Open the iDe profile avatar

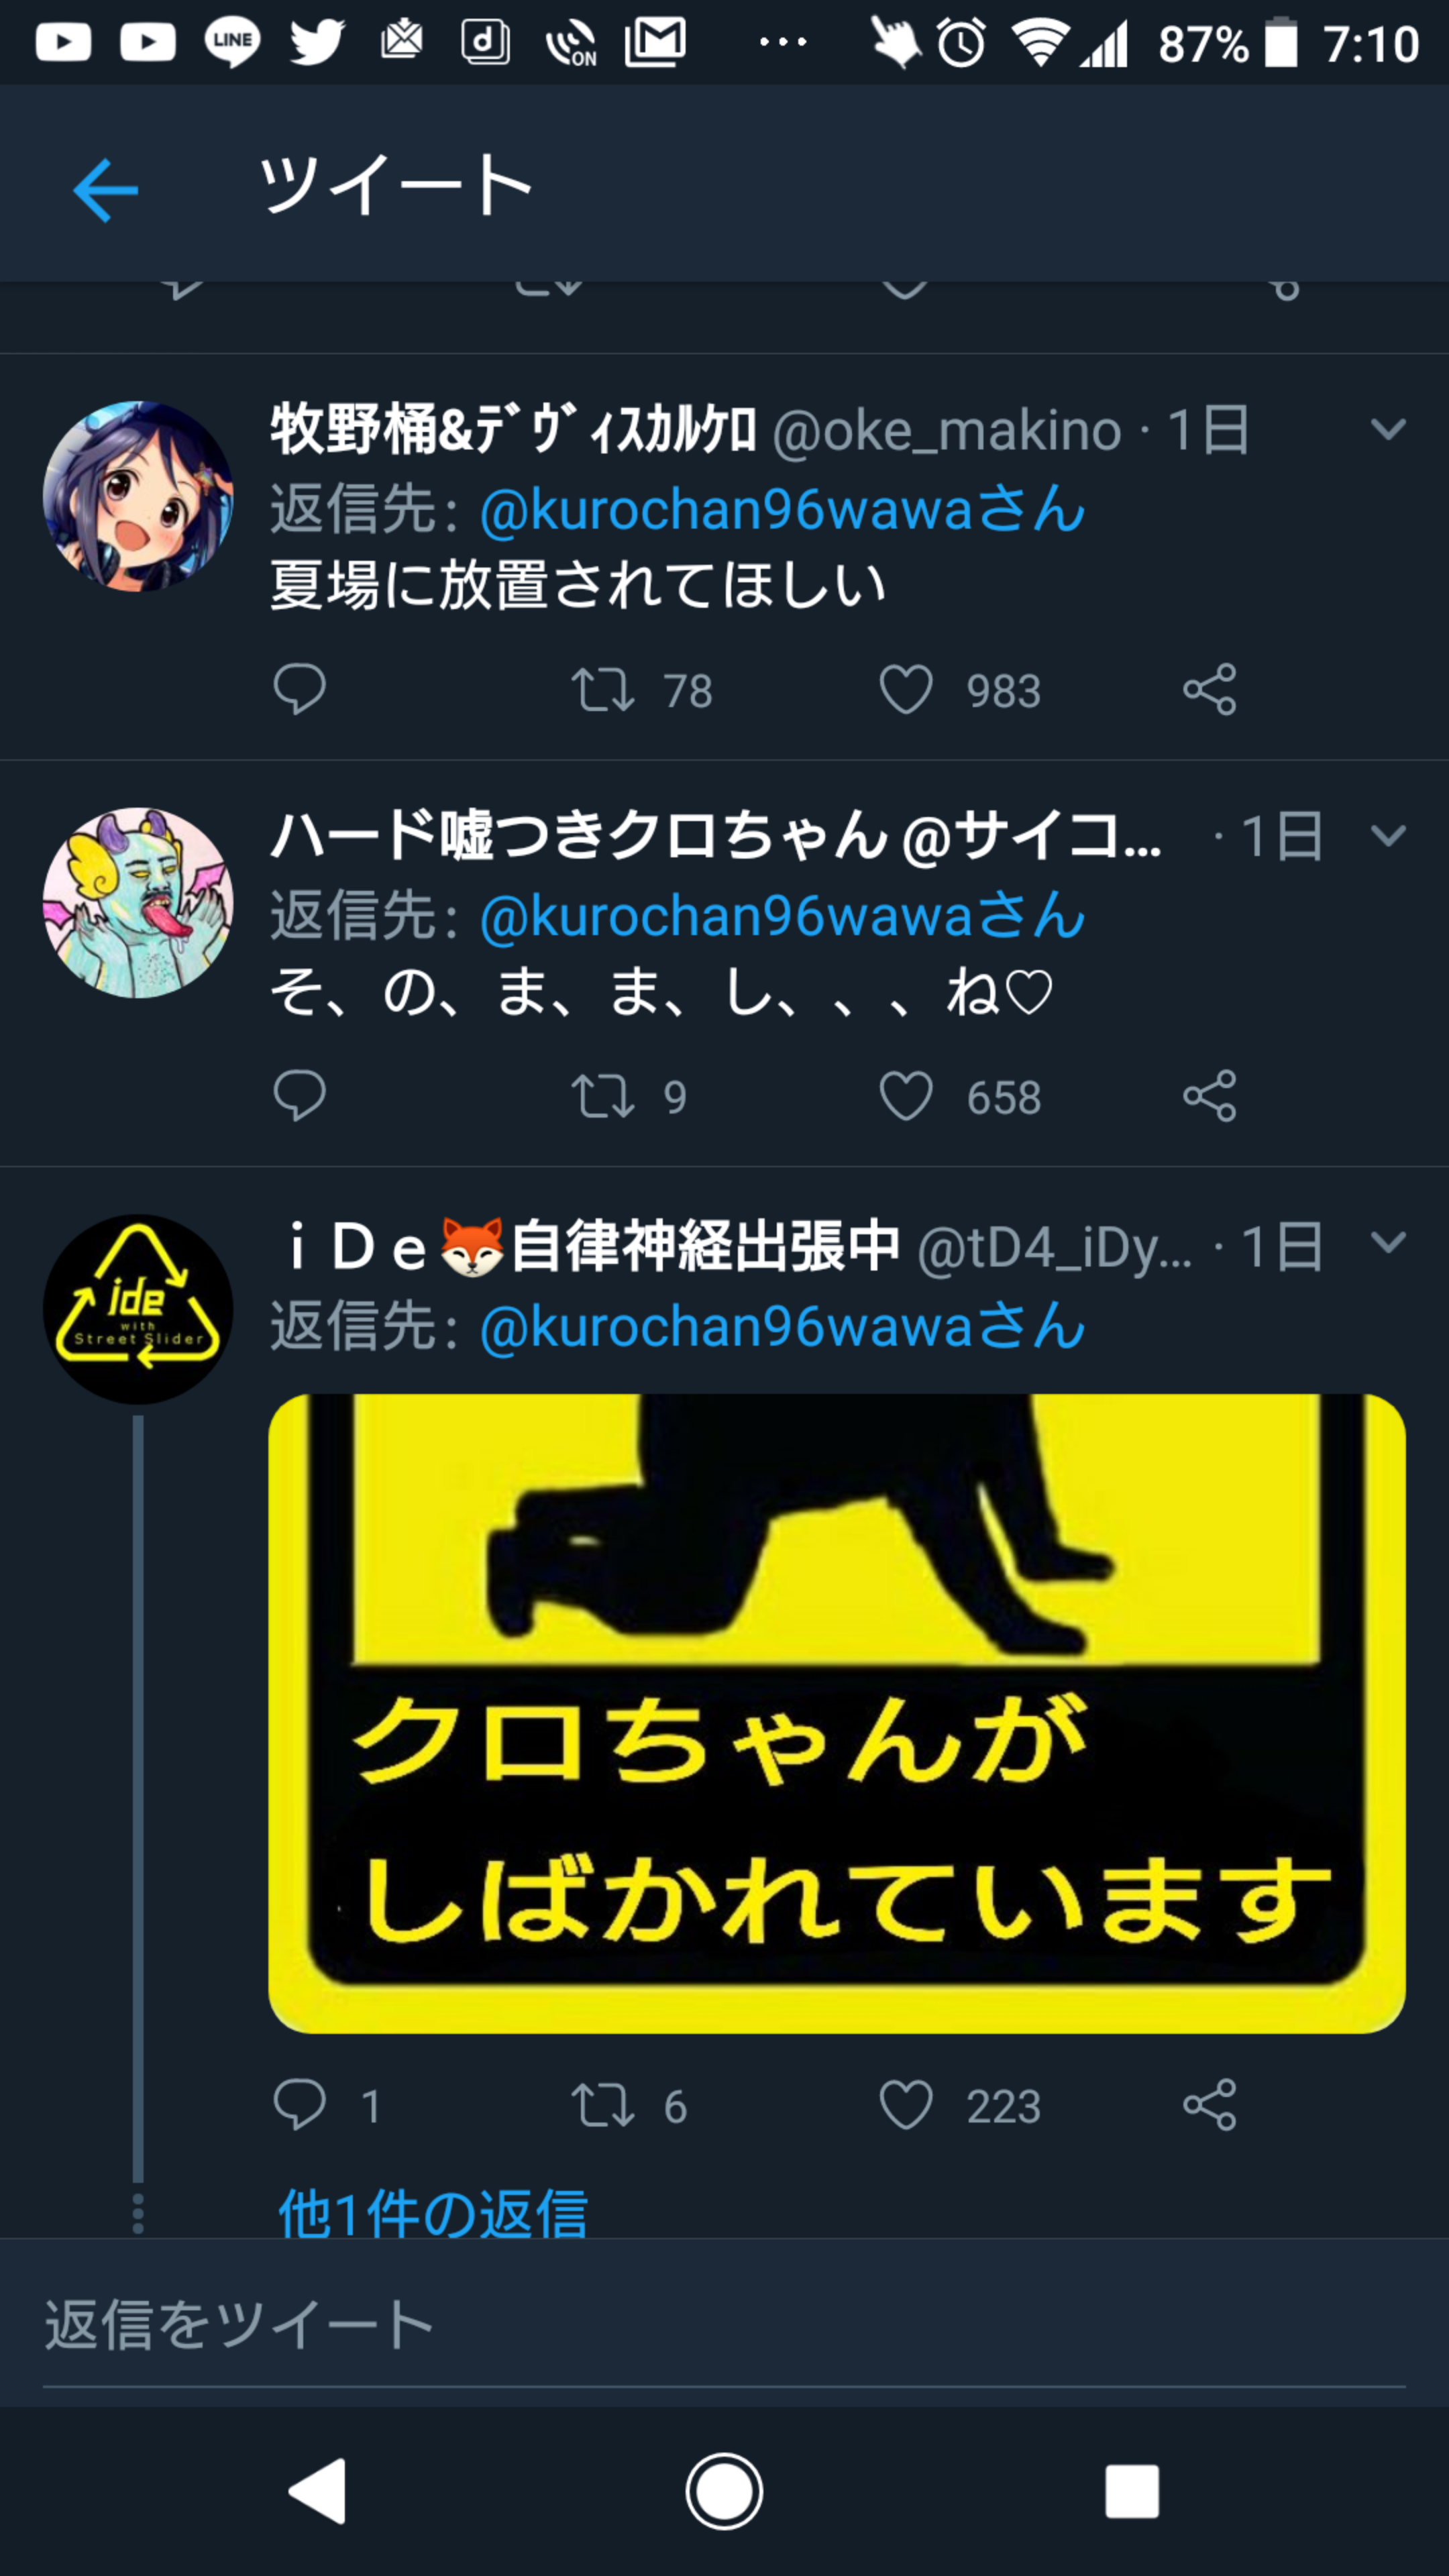[x=138, y=1309]
